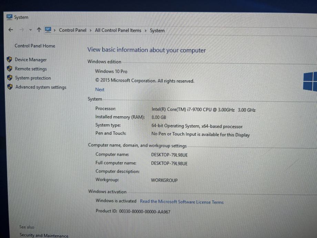This screenshot has height=238, width=317.
Task: Click the Back arrow navigation button
Action: pos(11,30)
